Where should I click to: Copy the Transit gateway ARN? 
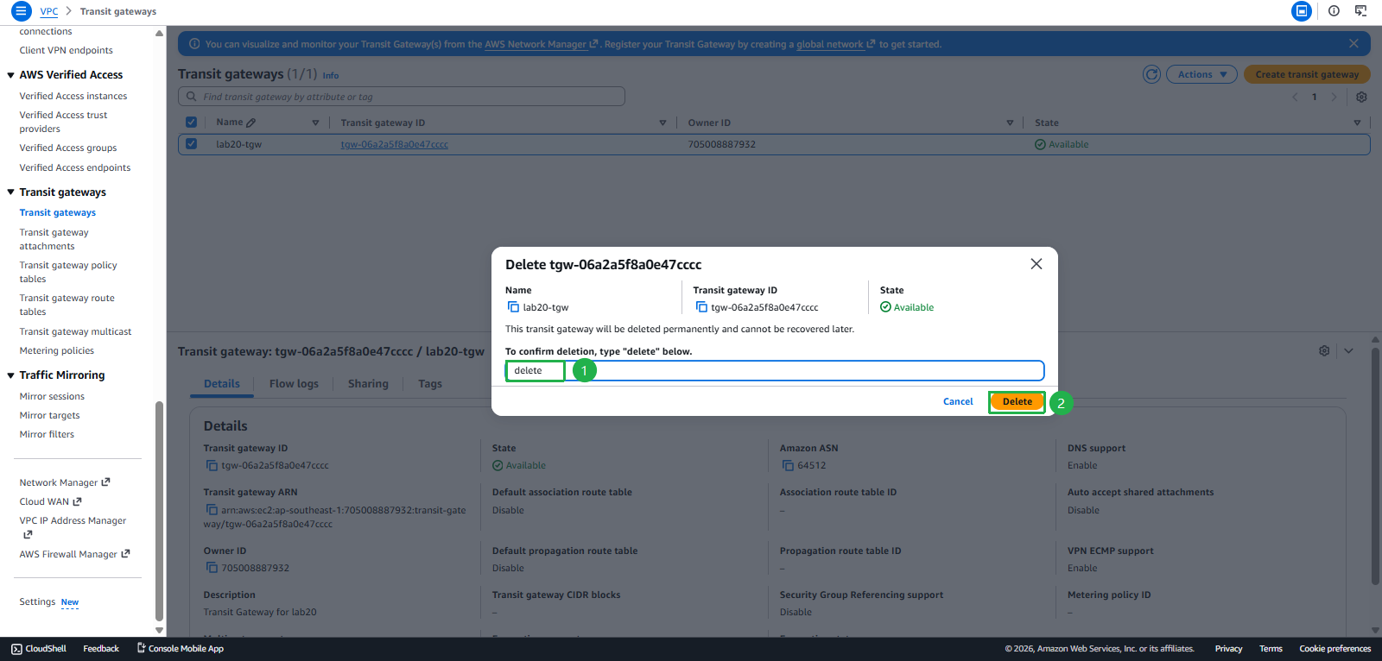coord(212,510)
